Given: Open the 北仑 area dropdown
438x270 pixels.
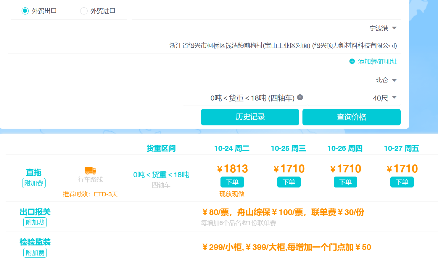Looking at the screenshot, I should tap(386, 80).
